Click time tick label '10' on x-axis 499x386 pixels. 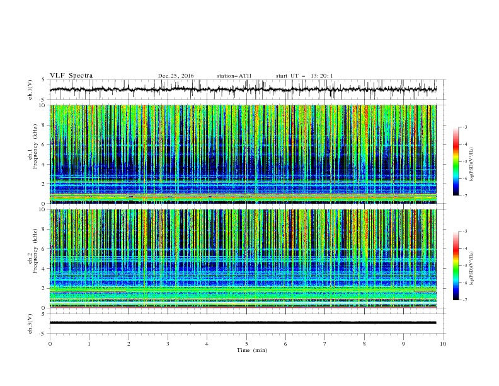coord(443,344)
